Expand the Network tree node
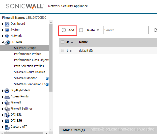This screenshot has height=134, width=157. (x=3, y=36)
